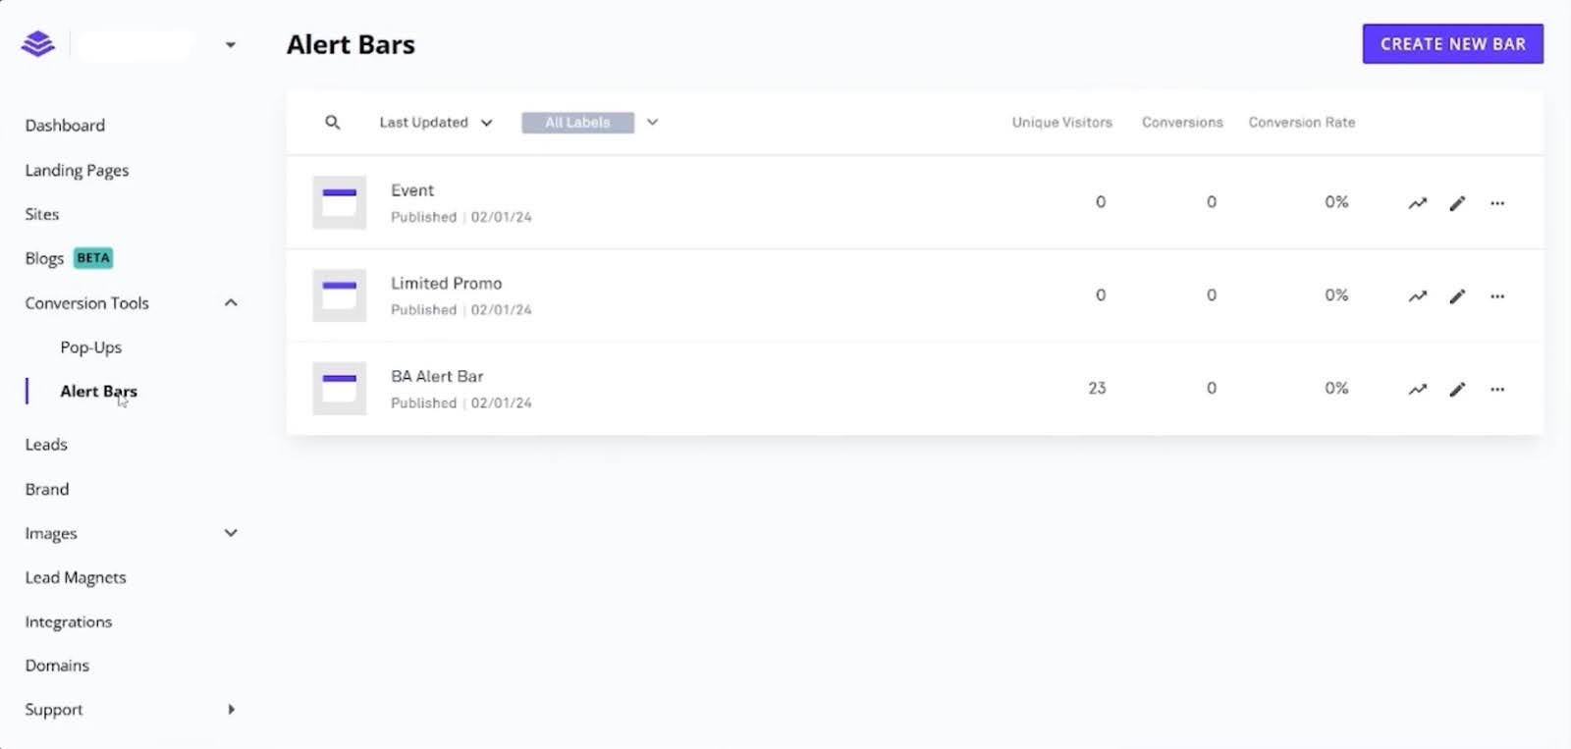This screenshot has width=1571, height=749.
Task: Open Support in the sidebar
Action: pos(54,710)
